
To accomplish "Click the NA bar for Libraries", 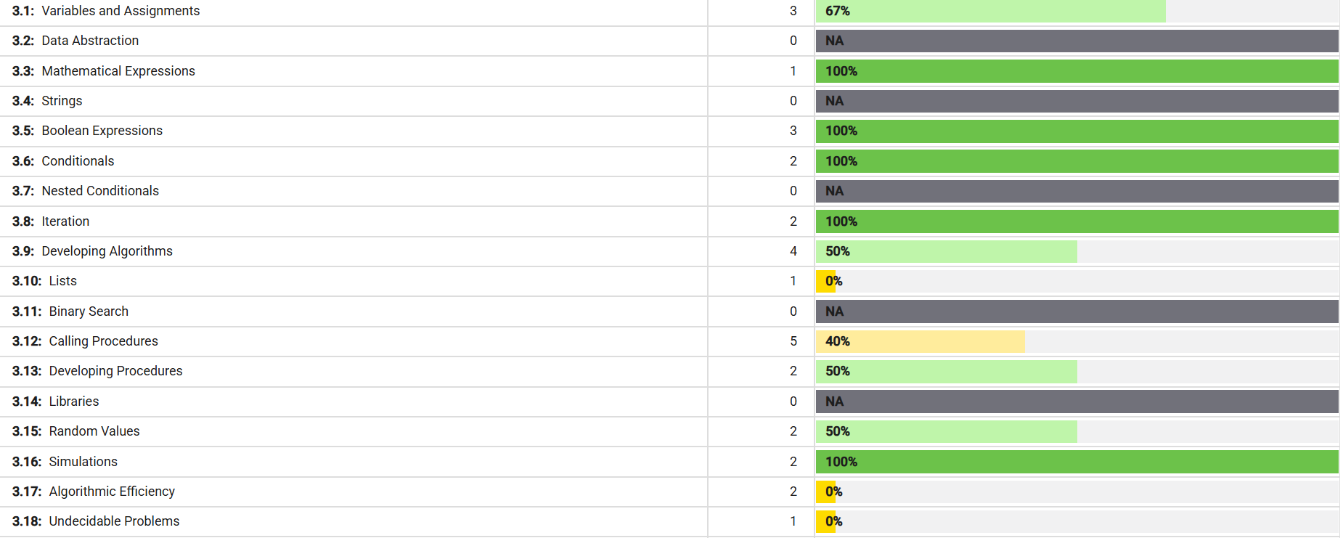I will tap(1077, 402).
